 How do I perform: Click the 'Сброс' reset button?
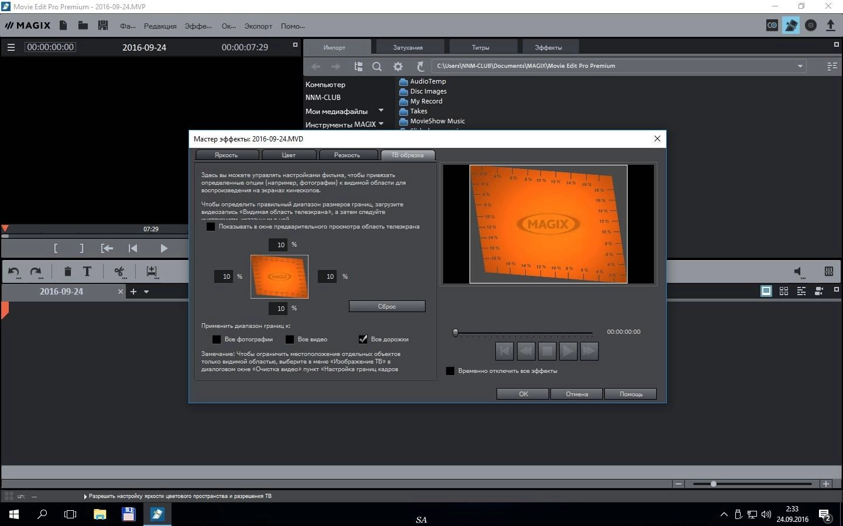[387, 306]
